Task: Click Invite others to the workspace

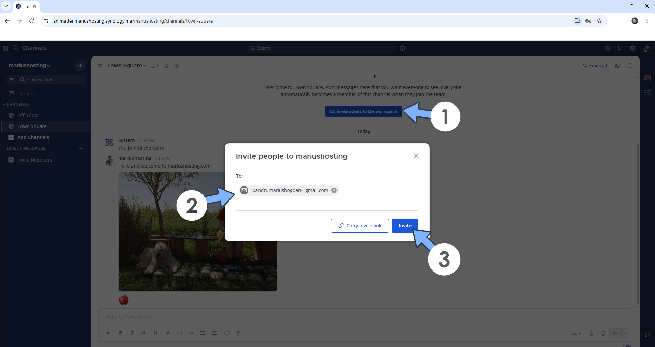Action: tap(363, 111)
